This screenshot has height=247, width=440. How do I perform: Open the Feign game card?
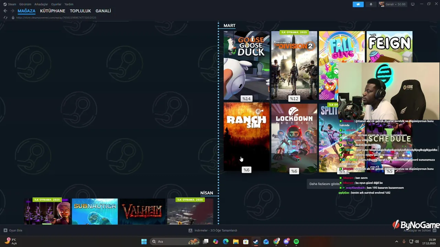389,47
